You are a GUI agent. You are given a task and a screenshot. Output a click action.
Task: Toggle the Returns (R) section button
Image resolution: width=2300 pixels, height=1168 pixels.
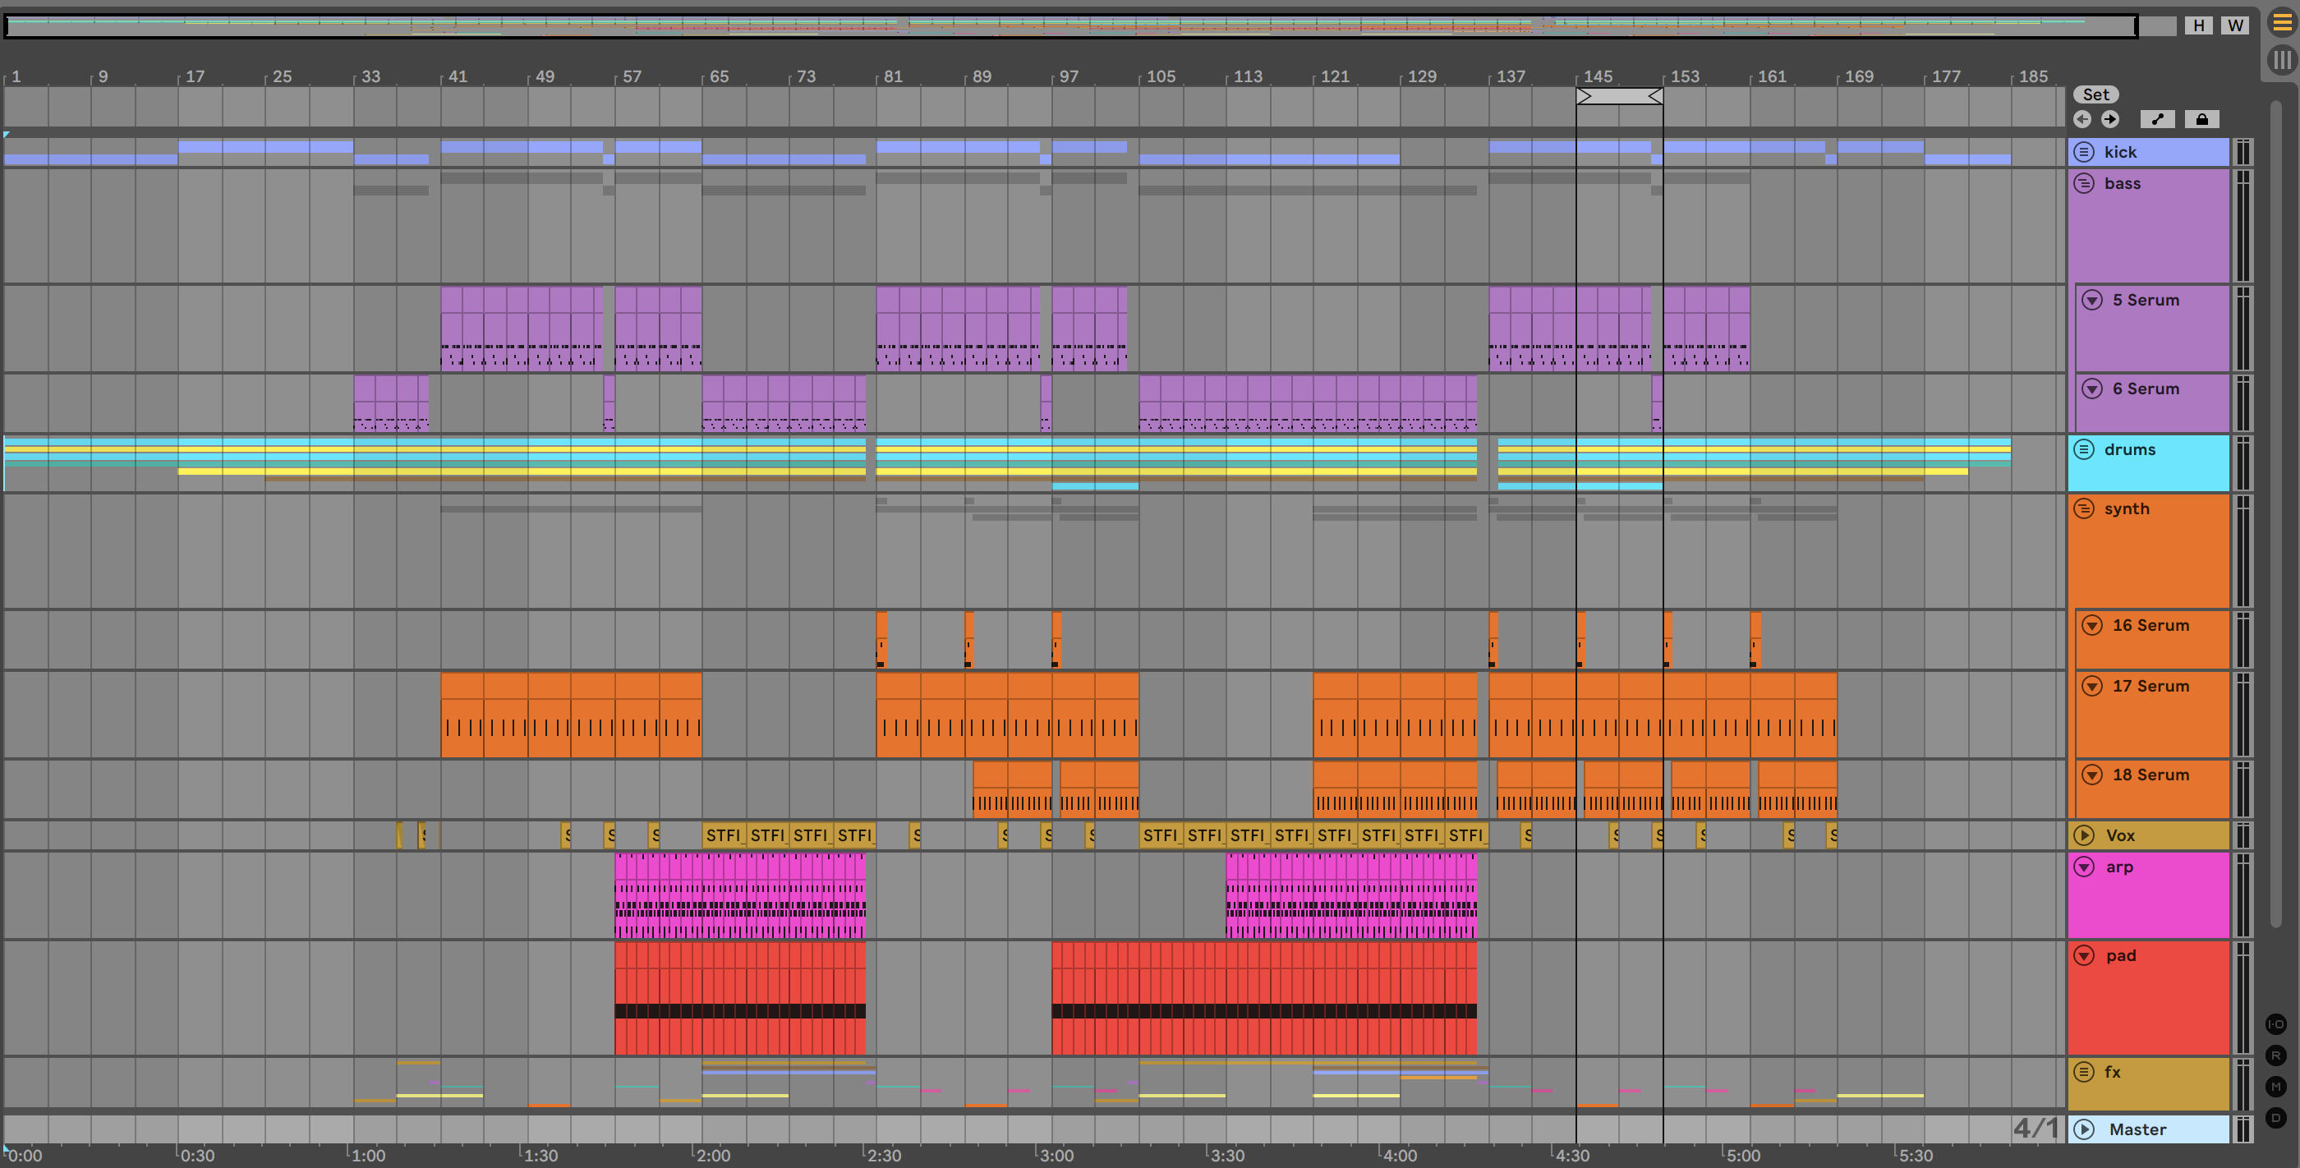pos(2275,1055)
